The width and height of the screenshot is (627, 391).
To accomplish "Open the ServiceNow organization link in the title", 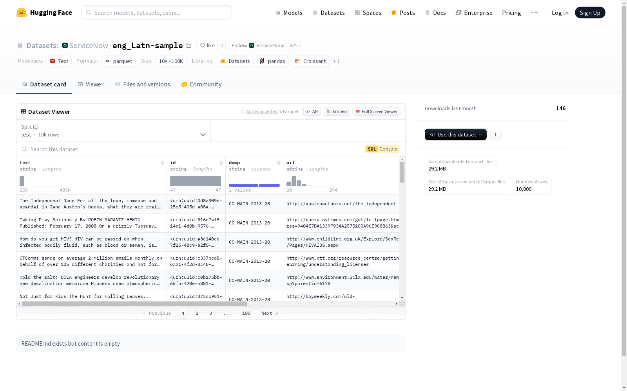I will (89, 45).
